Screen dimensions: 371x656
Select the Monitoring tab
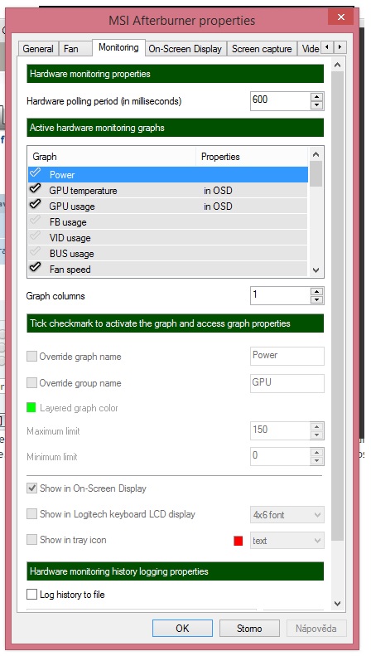click(118, 47)
